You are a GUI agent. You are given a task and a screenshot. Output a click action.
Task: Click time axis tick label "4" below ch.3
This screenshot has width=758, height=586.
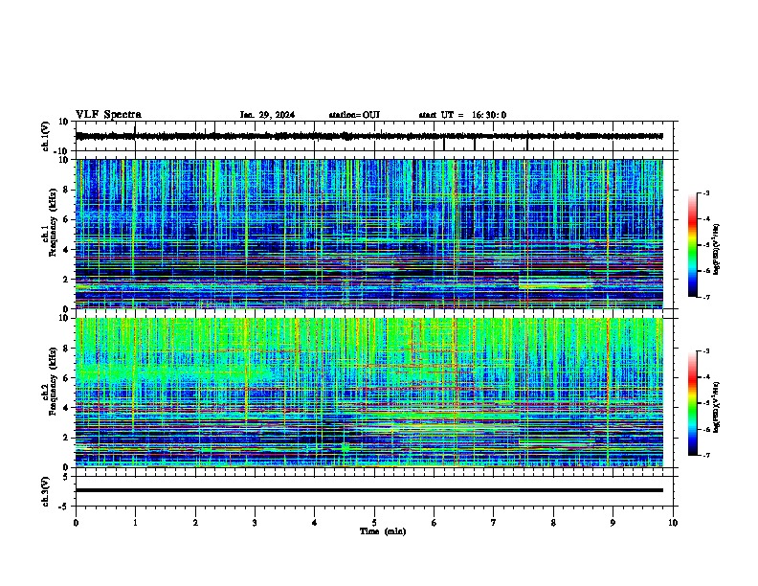coord(315,523)
